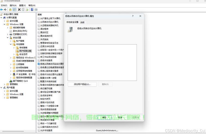Click the dialog's question mark help button
The width and height of the screenshot is (206, 134).
(x=133, y=16)
